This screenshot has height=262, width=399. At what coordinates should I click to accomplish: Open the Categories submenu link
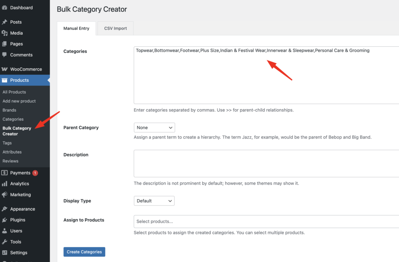coord(13,119)
